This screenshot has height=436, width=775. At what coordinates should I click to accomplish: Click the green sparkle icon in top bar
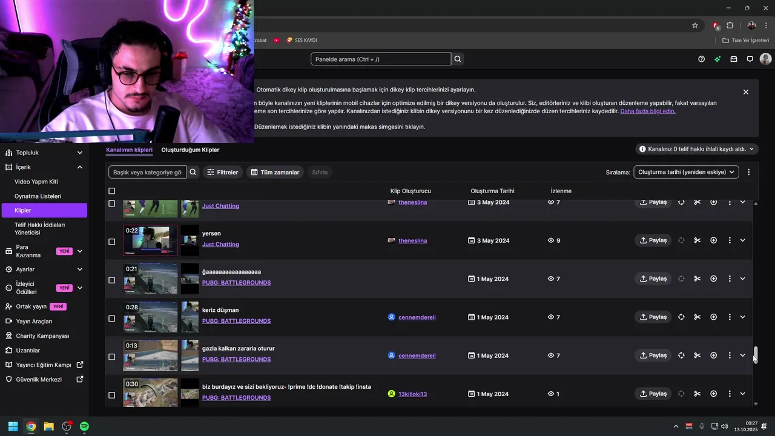[x=717, y=59]
